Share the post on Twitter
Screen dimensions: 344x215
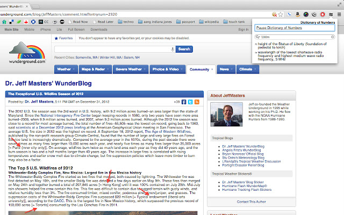click(x=190, y=102)
